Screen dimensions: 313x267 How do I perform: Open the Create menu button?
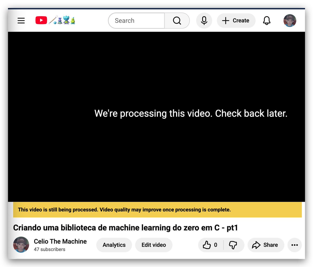pos(236,21)
